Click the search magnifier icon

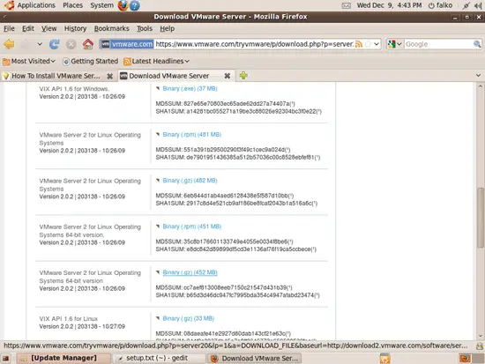[477, 44]
